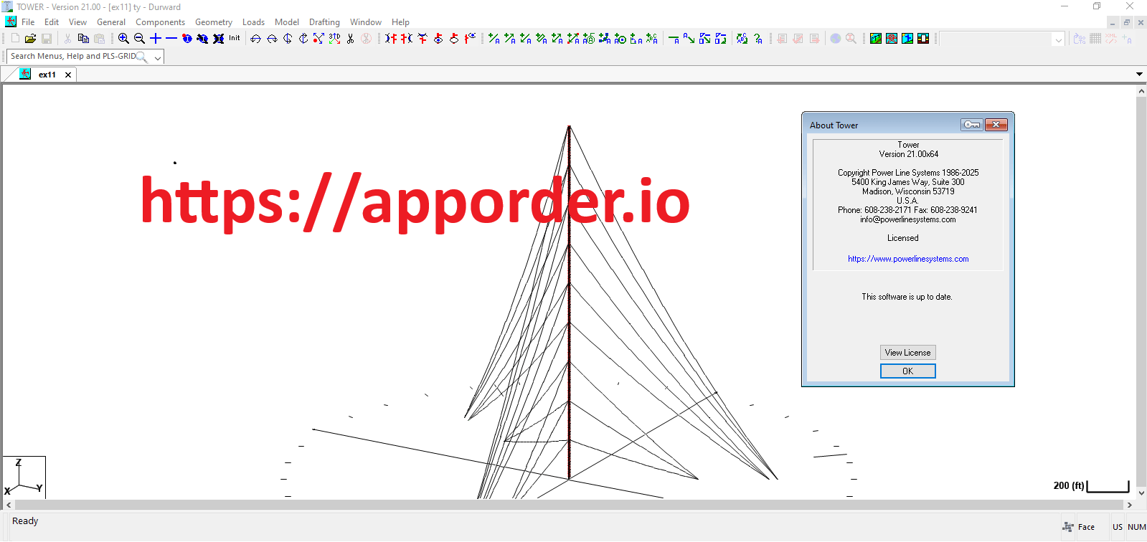Open the View menu
This screenshot has height=542, width=1147.
pos(77,22)
